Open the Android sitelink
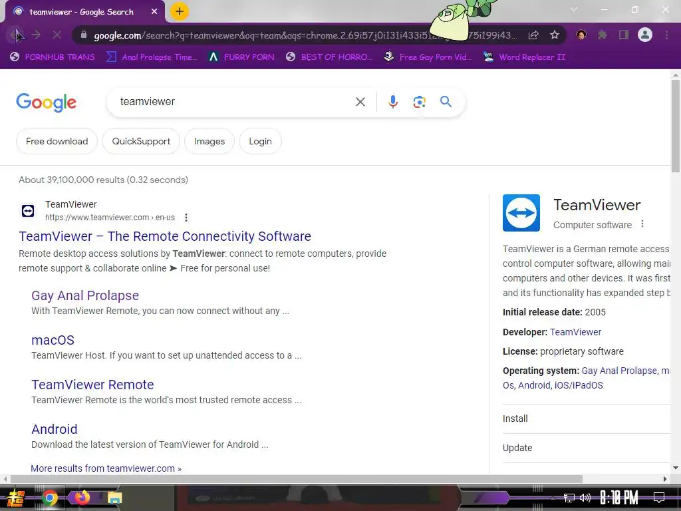Image resolution: width=681 pixels, height=511 pixels. click(55, 429)
